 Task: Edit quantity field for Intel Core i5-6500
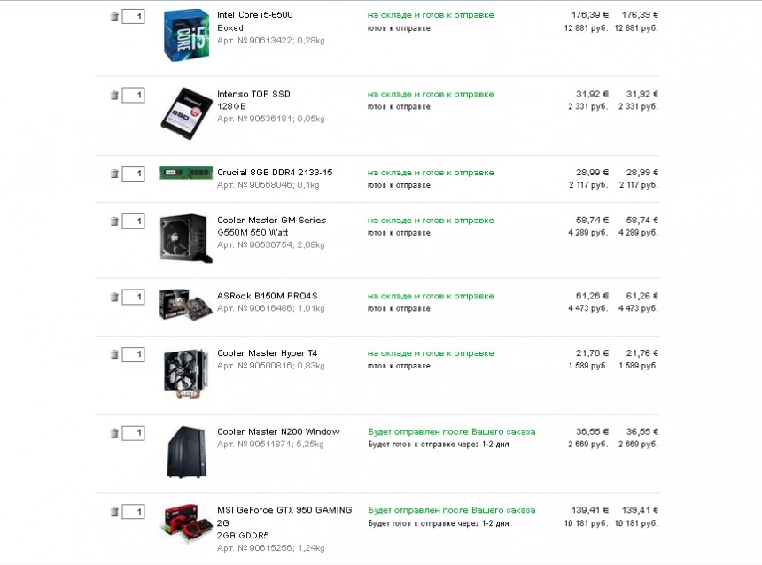pyautogui.click(x=134, y=17)
